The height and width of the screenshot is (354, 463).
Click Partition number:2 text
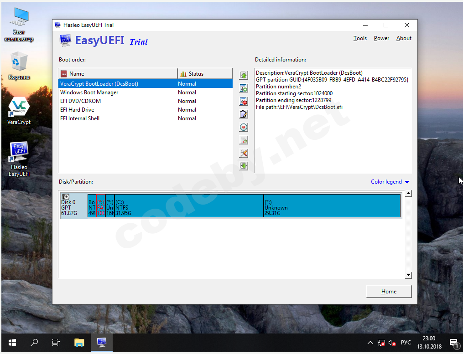pyautogui.click(x=278, y=87)
